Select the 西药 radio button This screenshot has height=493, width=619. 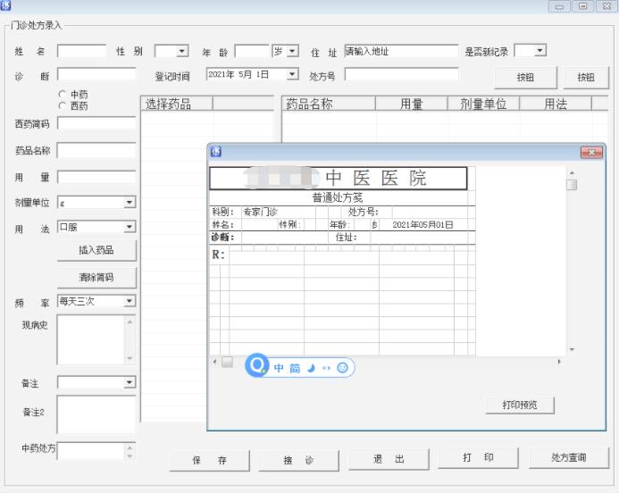tap(63, 105)
